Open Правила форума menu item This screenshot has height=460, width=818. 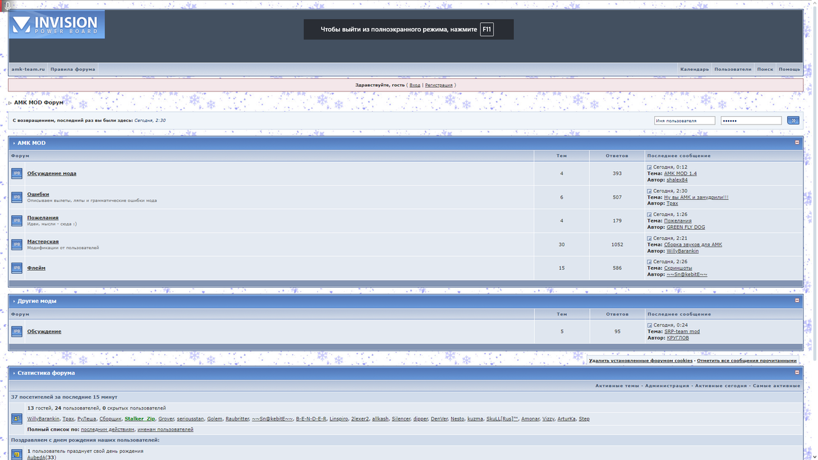[x=73, y=69]
